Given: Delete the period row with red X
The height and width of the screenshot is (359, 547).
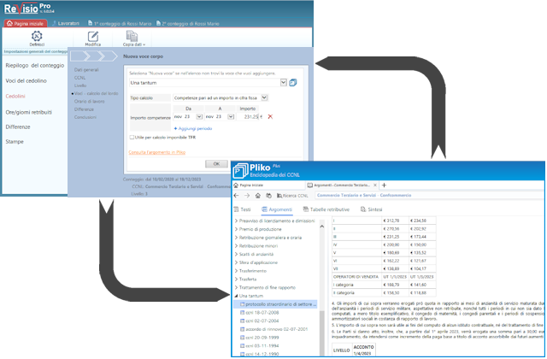Looking at the screenshot, I should click(270, 116).
